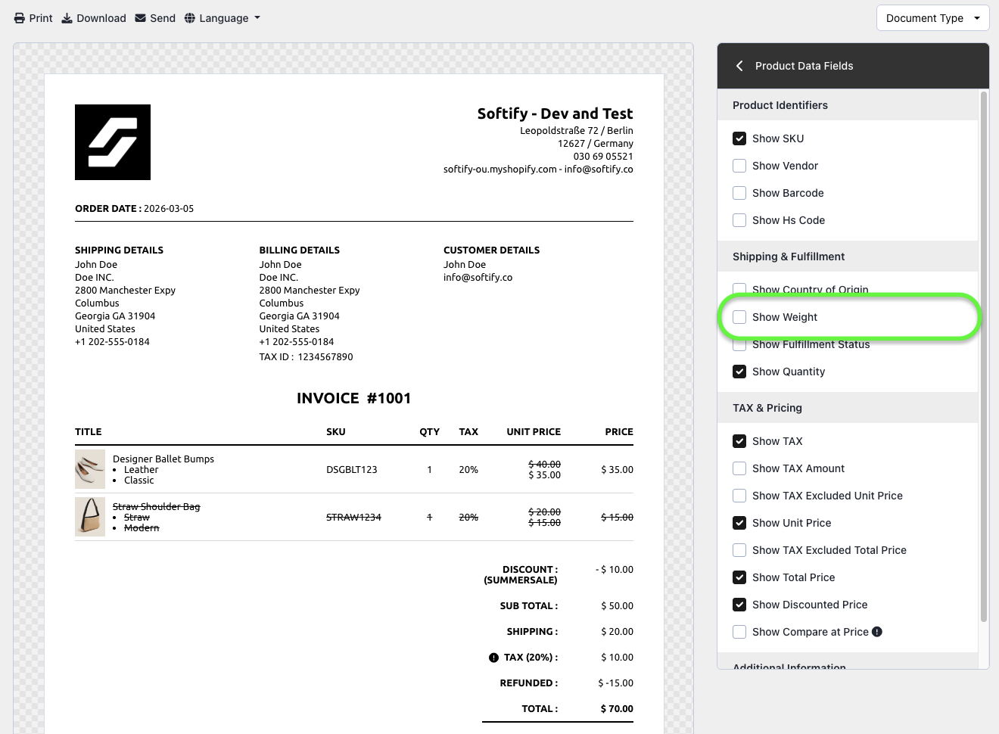Click the Send envelope icon
The height and width of the screenshot is (734, 999).
point(140,18)
